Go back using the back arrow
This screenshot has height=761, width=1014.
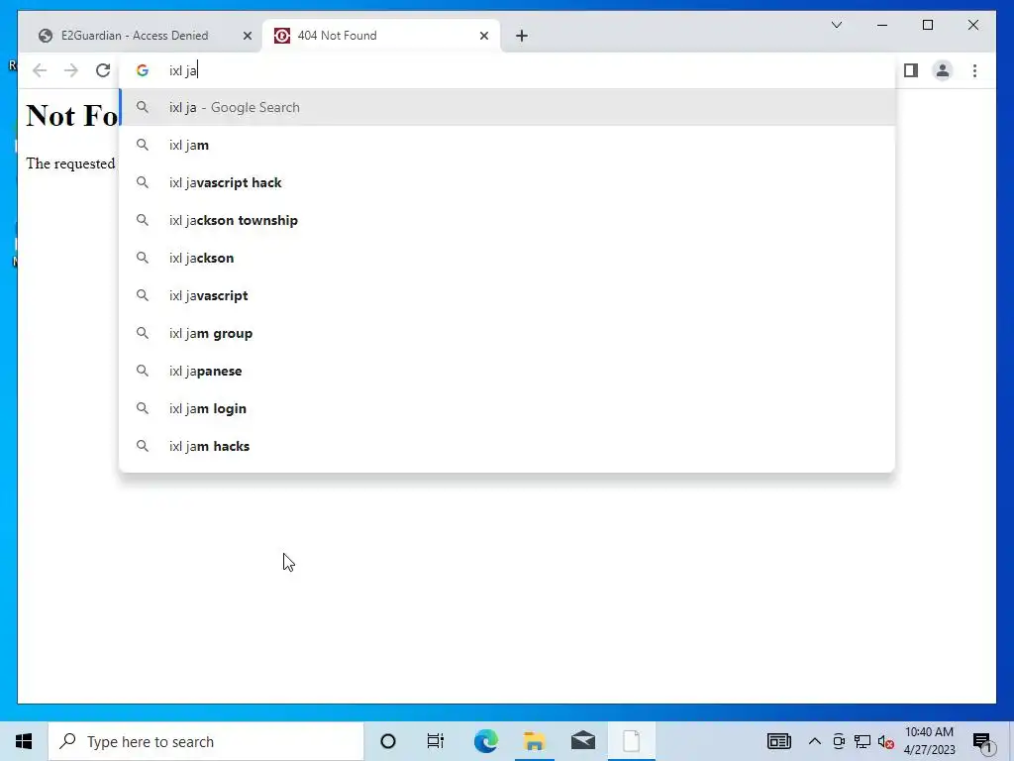click(x=40, y=70)
